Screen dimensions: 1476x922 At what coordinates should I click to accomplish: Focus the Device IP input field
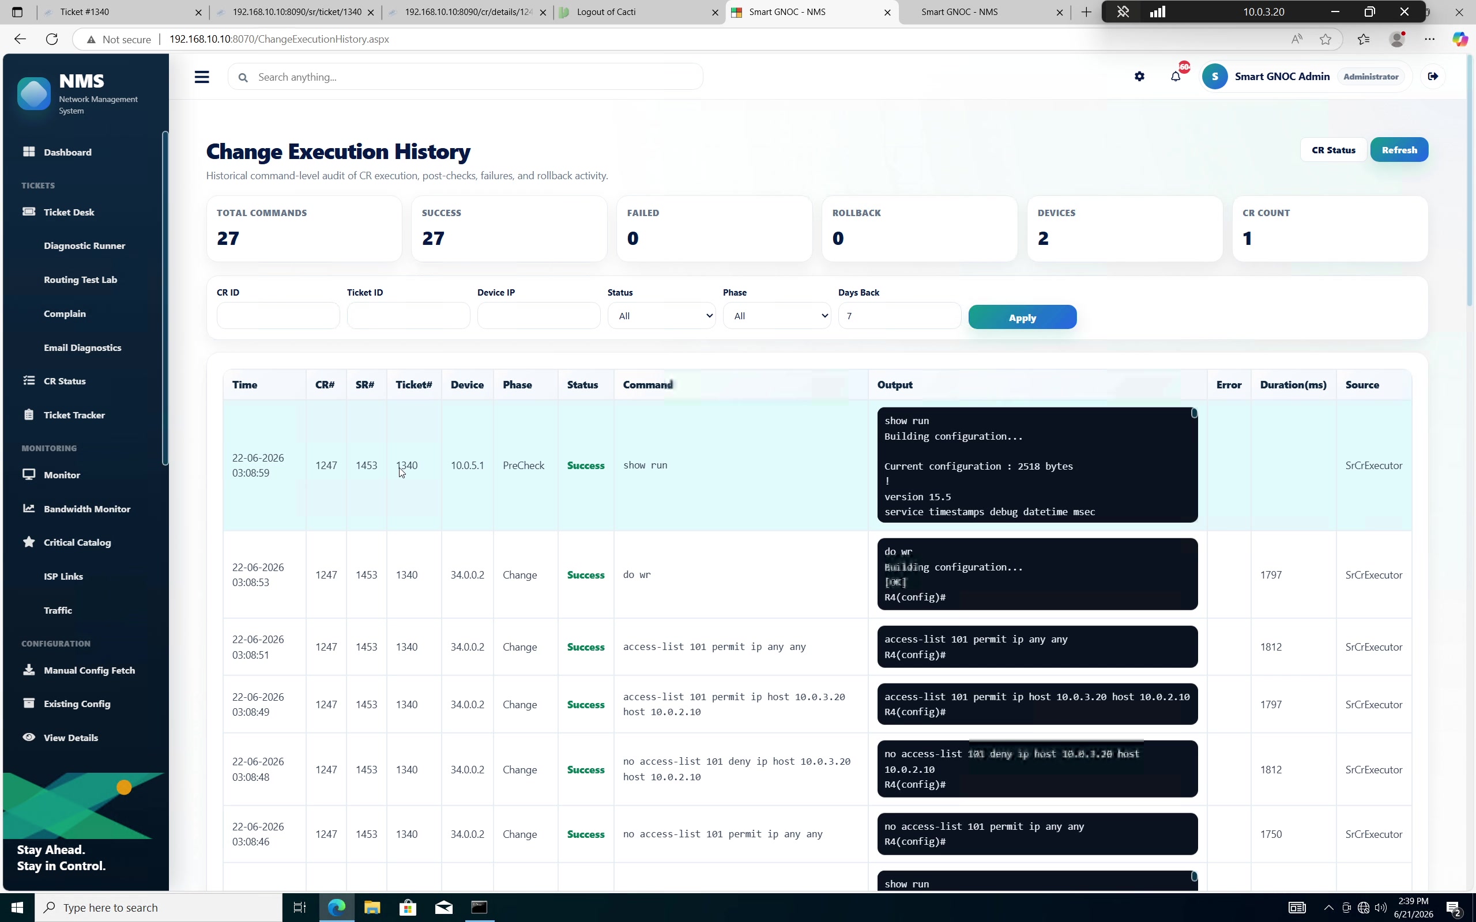tap(539, 316)
